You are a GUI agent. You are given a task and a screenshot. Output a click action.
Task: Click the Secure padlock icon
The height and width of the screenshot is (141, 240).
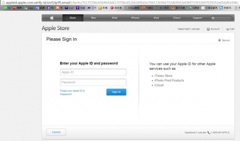[219, 40]
